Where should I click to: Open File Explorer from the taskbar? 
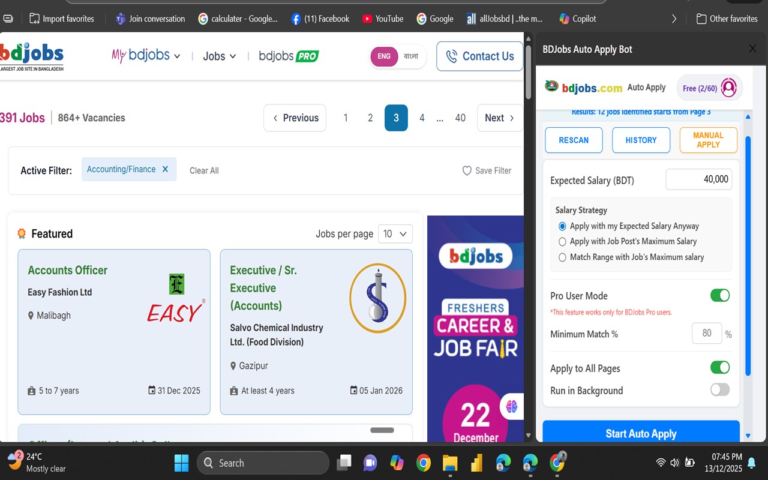coord(450,463)
